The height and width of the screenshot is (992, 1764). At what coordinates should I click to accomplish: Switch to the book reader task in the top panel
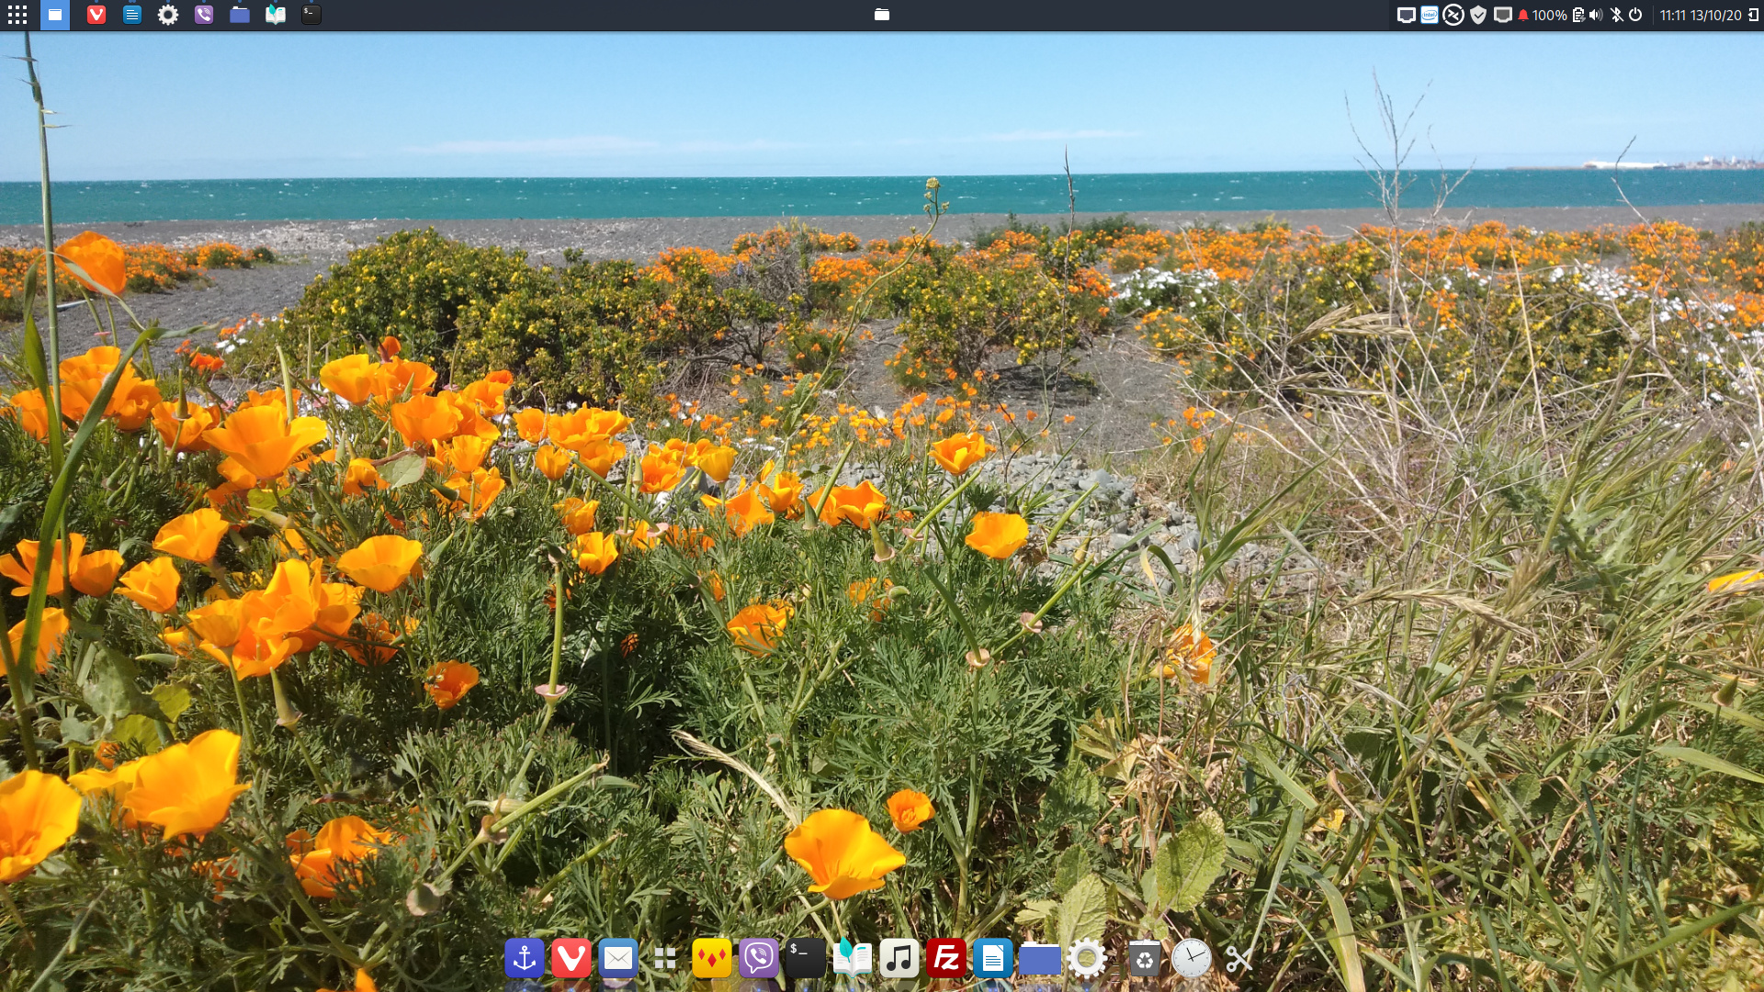276,15
